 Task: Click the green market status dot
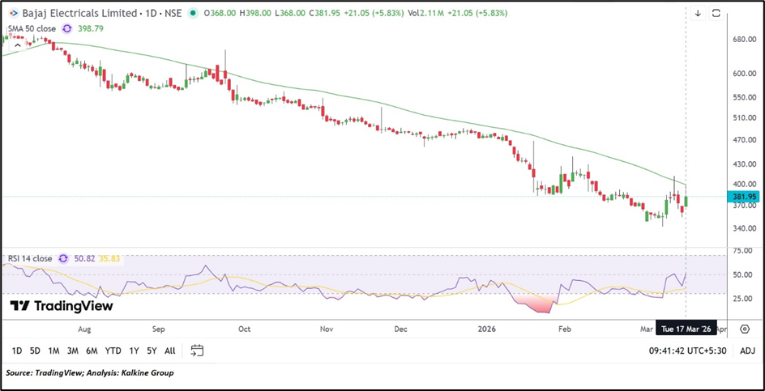click(192, 13)
